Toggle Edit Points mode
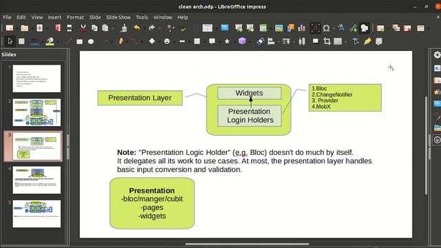Viewport: 441px width, 248px height. [x=356, y=41]
